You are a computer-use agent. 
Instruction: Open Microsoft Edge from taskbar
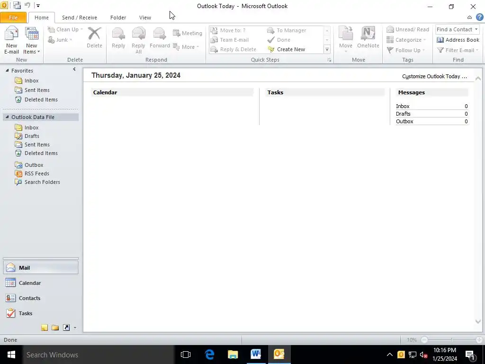pyautogui.click(x=209, y=355)
